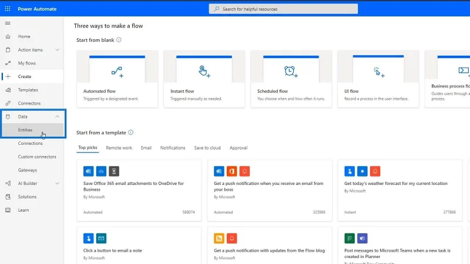470x264 pixels.
Task: Collapse the Data section chevron
Action: (x=57, y=116)
